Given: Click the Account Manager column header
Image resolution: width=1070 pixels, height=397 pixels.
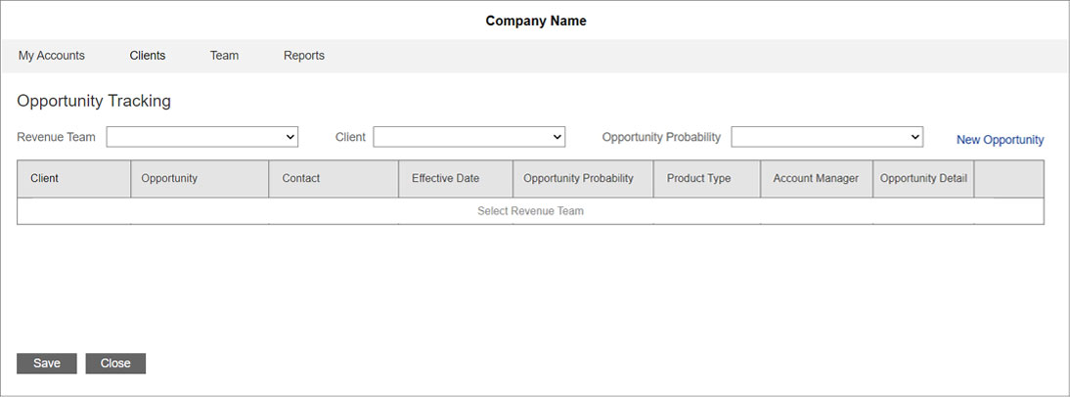Looking at the screenshot, I should point(816,179).
